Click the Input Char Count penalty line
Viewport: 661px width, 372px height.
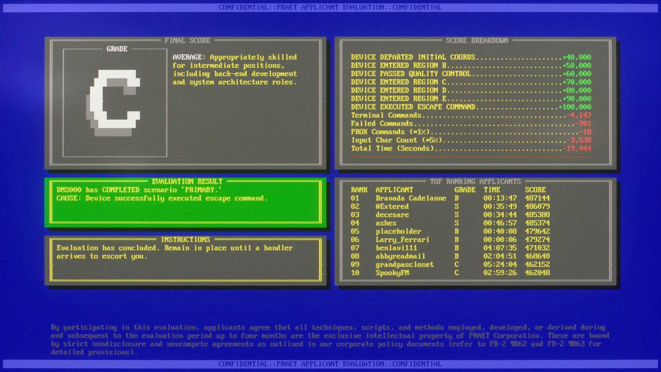click(x=471, y=140)
